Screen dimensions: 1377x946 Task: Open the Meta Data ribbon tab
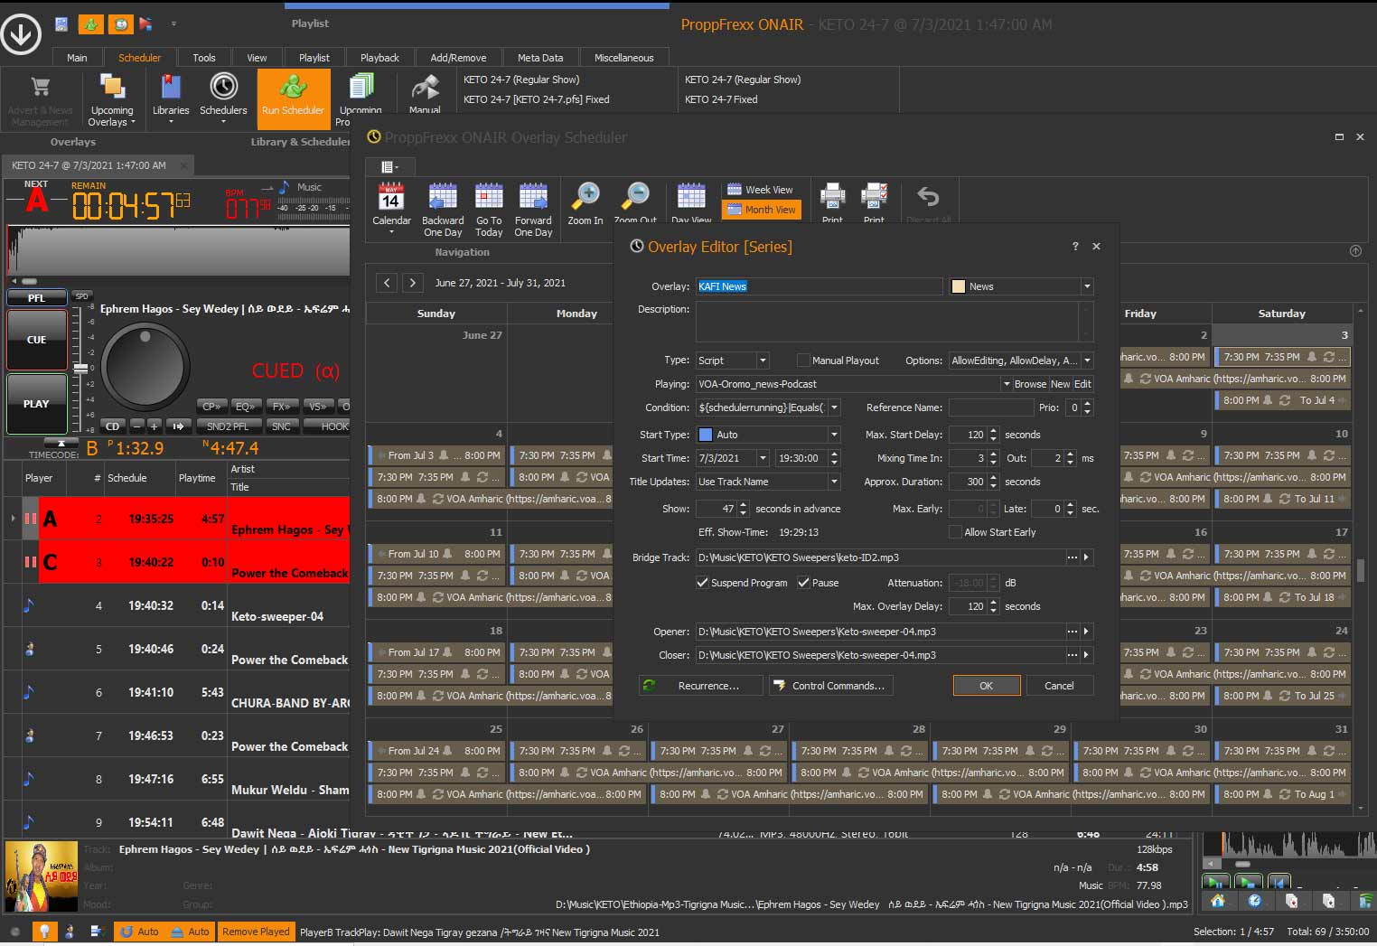[540, 58]
